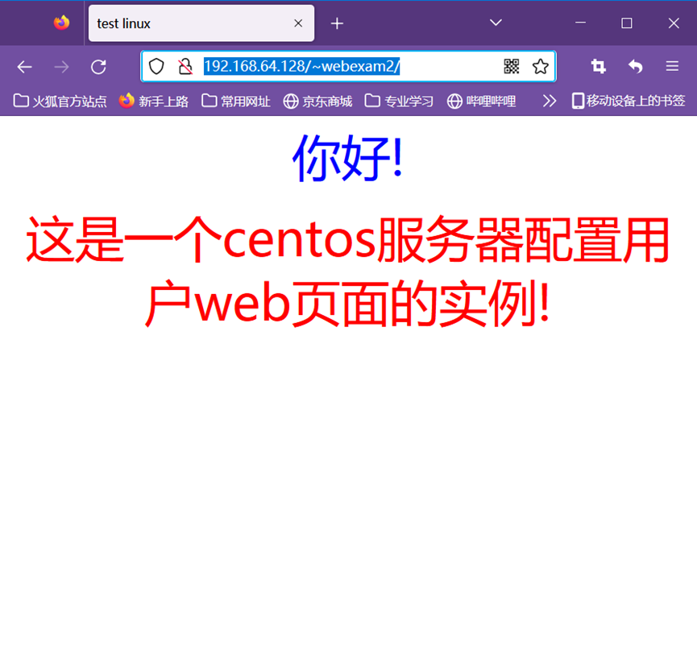Open the 常用网址 bookmarks folder

click(235, 101)
